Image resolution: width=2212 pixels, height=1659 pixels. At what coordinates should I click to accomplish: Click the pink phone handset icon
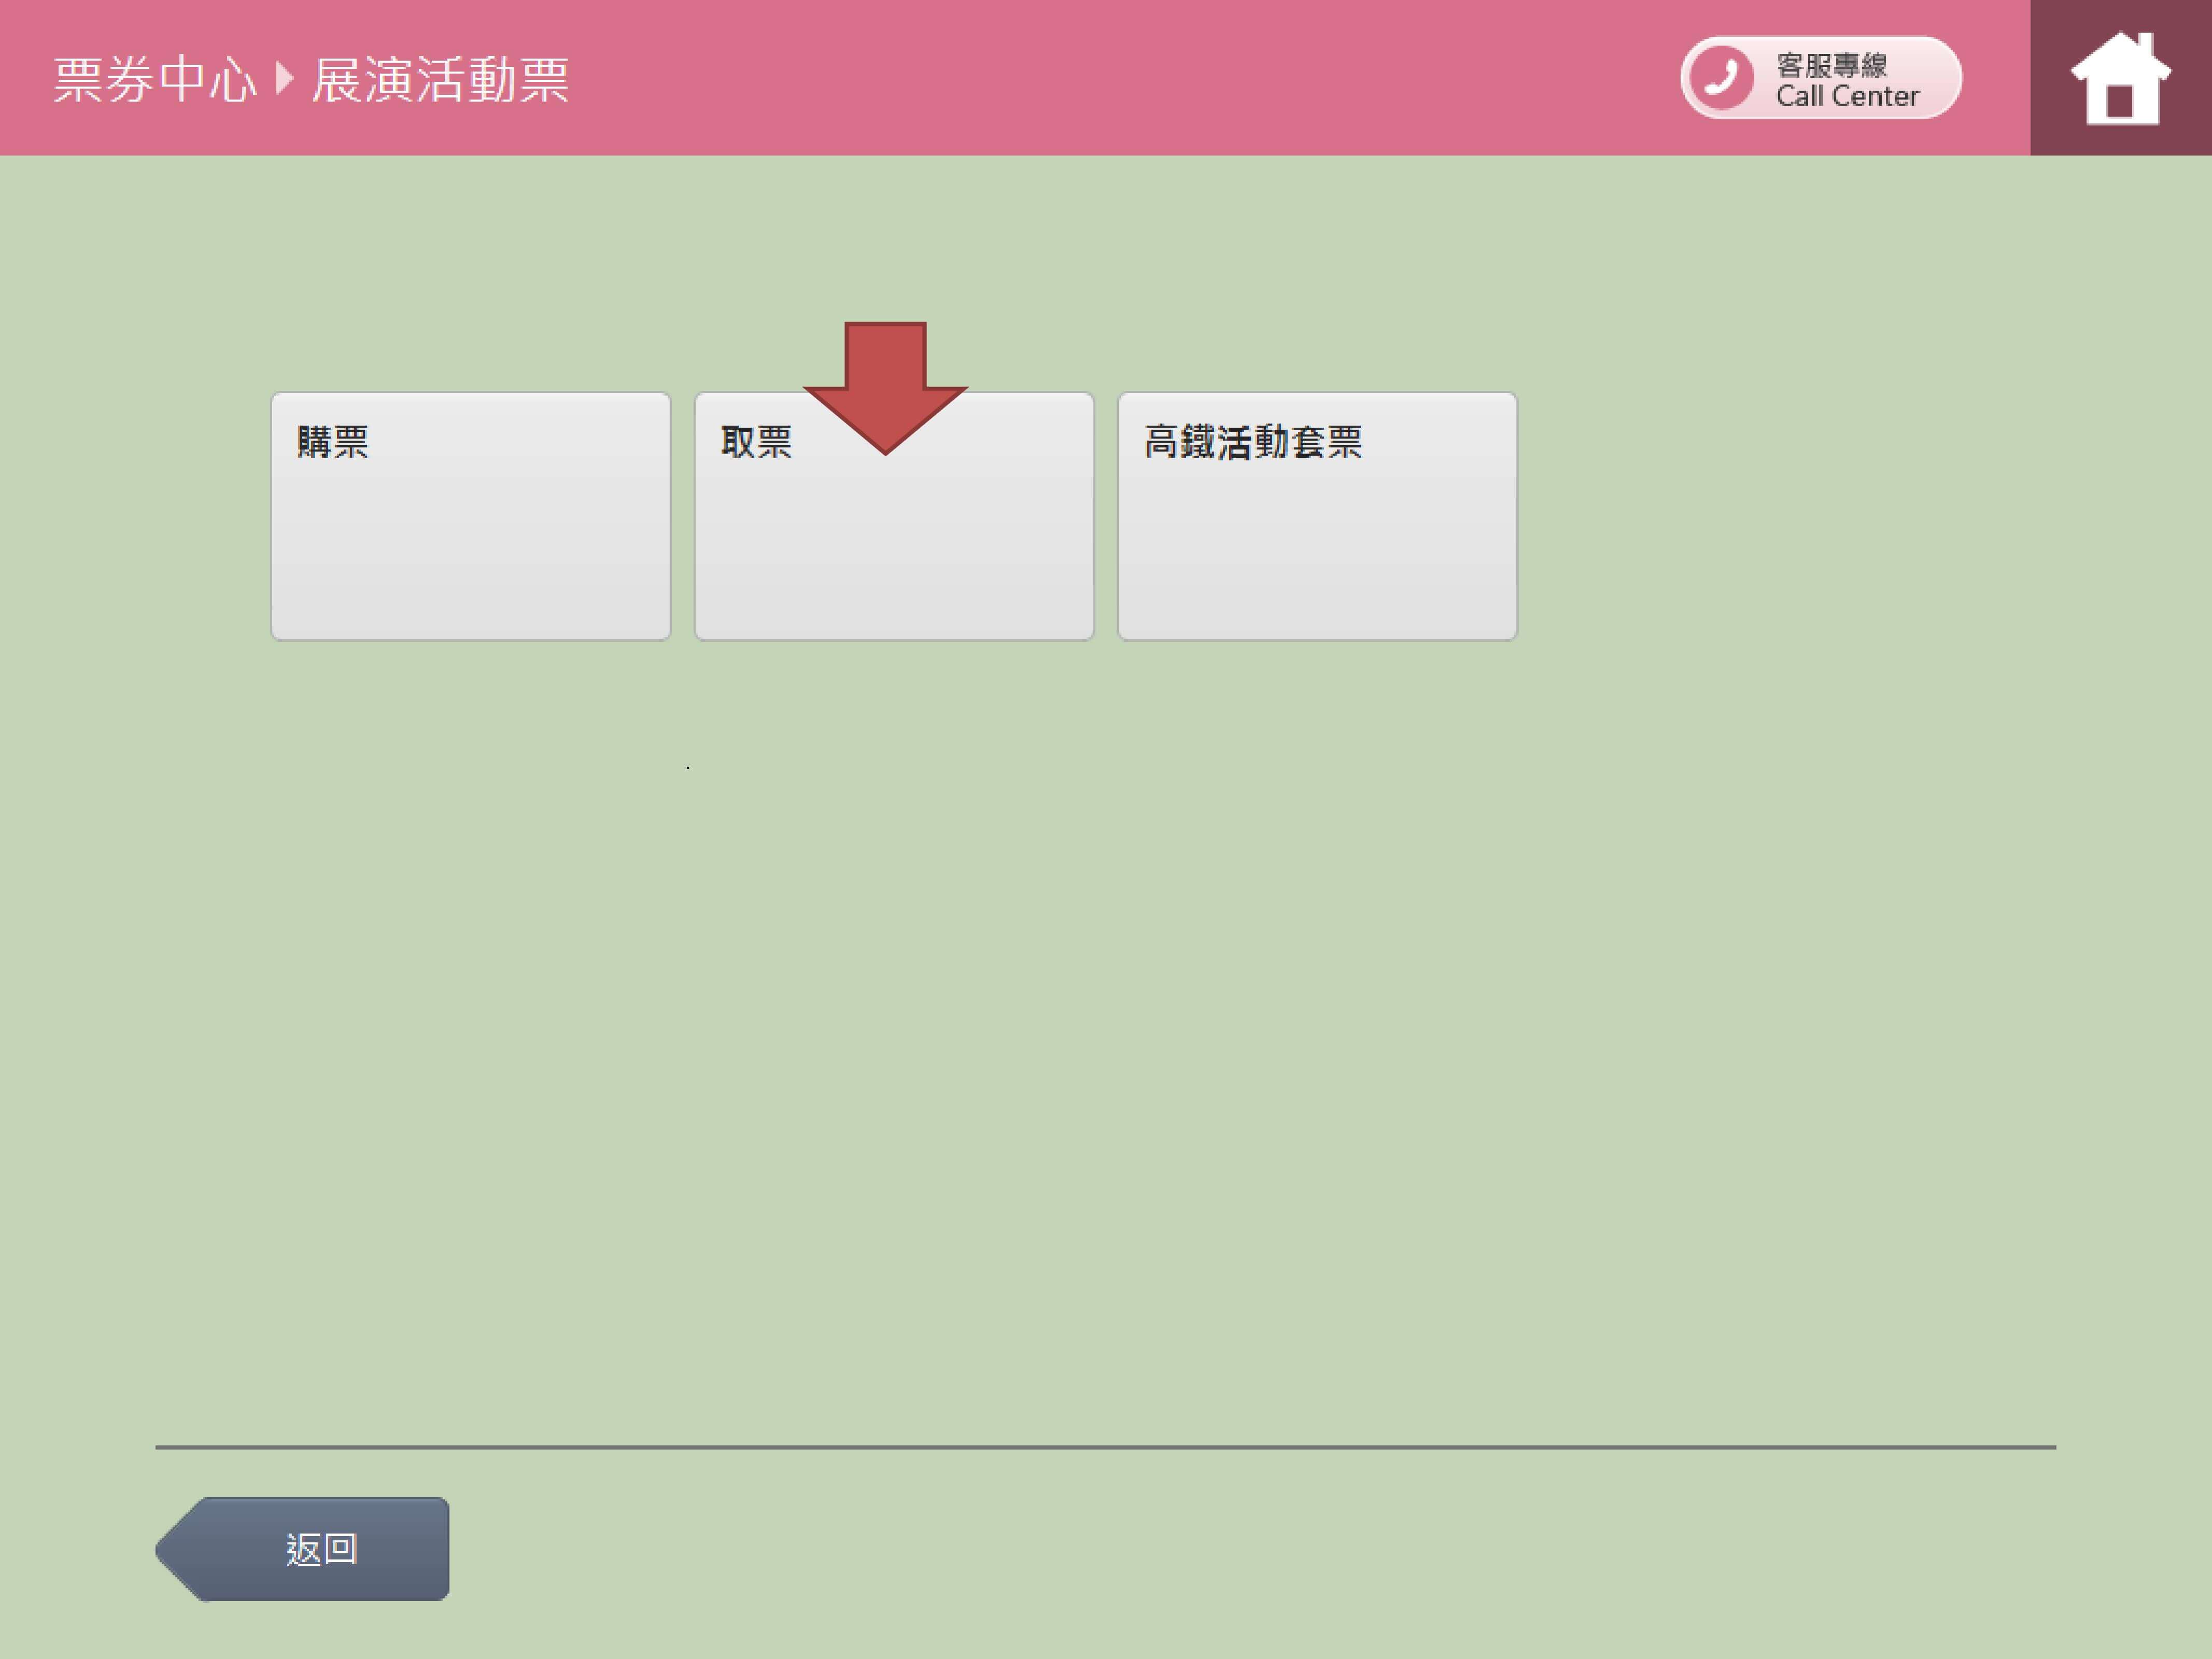1721,77
